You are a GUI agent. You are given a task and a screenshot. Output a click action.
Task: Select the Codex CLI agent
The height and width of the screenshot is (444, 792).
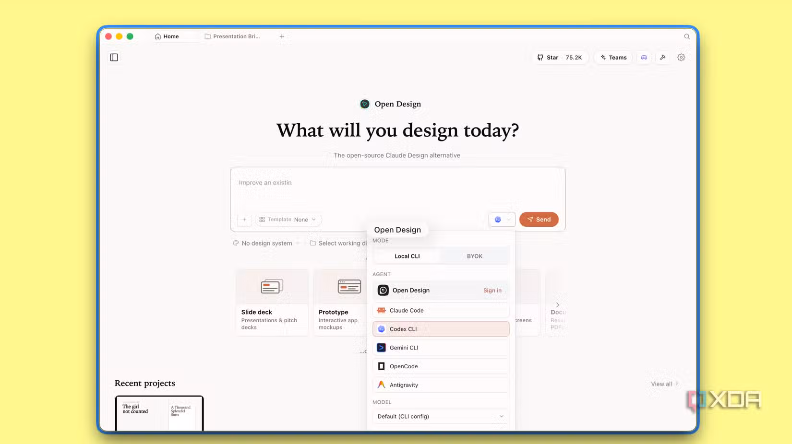[x=440, y=329]
